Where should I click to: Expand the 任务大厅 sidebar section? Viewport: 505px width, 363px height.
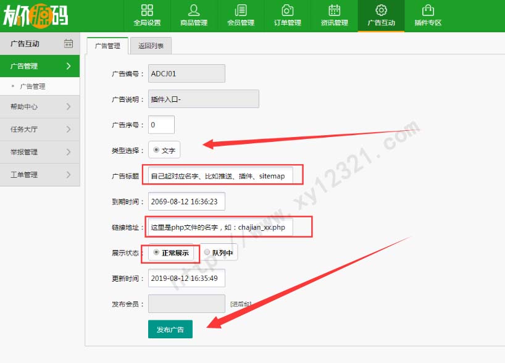click(40, 129)
